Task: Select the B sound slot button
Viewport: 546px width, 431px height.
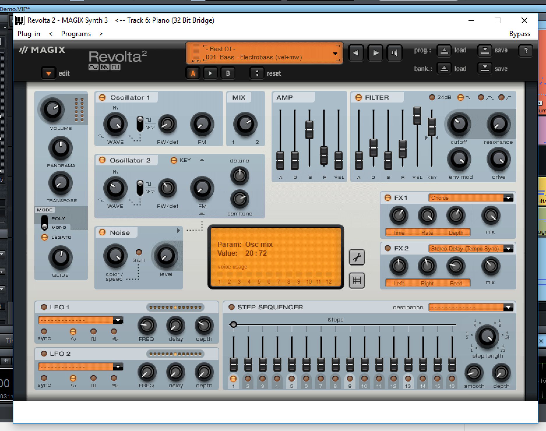Action: click(x=228, y=73)
